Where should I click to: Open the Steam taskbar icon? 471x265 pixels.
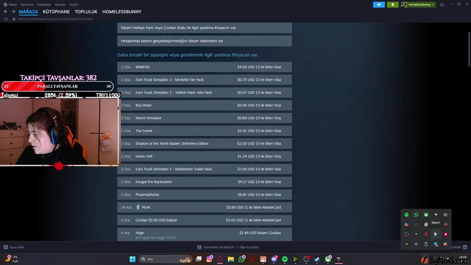(317, 259)
